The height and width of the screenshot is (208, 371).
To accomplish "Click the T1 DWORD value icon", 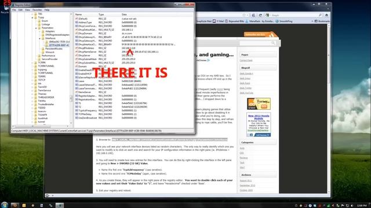I will (77, 103).
